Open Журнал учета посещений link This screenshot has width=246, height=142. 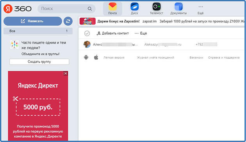155,58
